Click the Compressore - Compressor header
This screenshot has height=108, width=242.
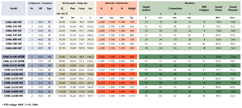40,3
